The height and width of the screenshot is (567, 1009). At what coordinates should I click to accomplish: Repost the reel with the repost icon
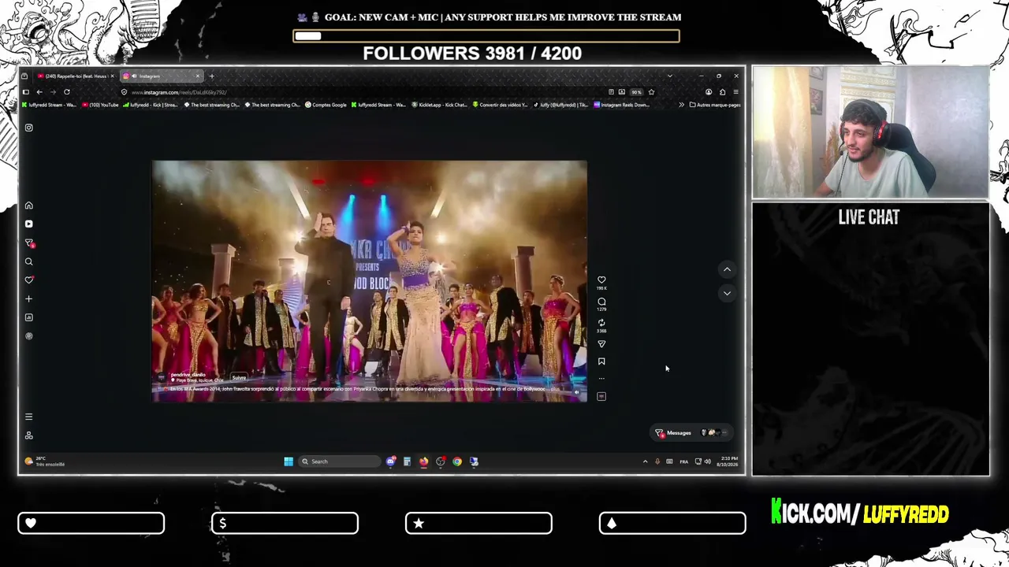tap(601, 323)
